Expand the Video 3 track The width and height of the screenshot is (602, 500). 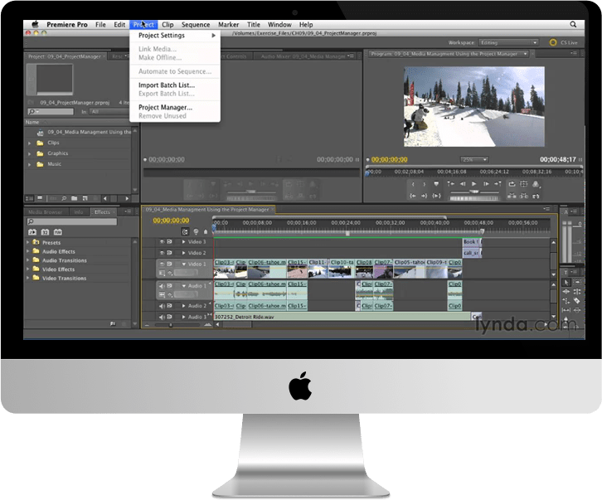pos(184,242)
